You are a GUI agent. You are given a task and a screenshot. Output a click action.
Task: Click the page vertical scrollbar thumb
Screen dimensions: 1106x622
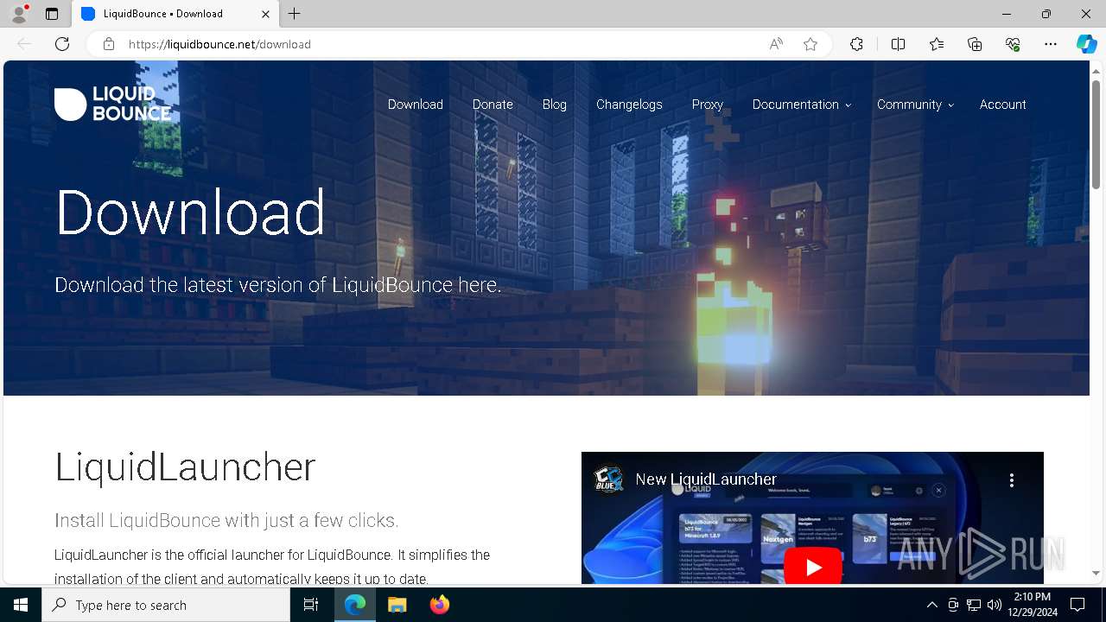[1096, 134]
